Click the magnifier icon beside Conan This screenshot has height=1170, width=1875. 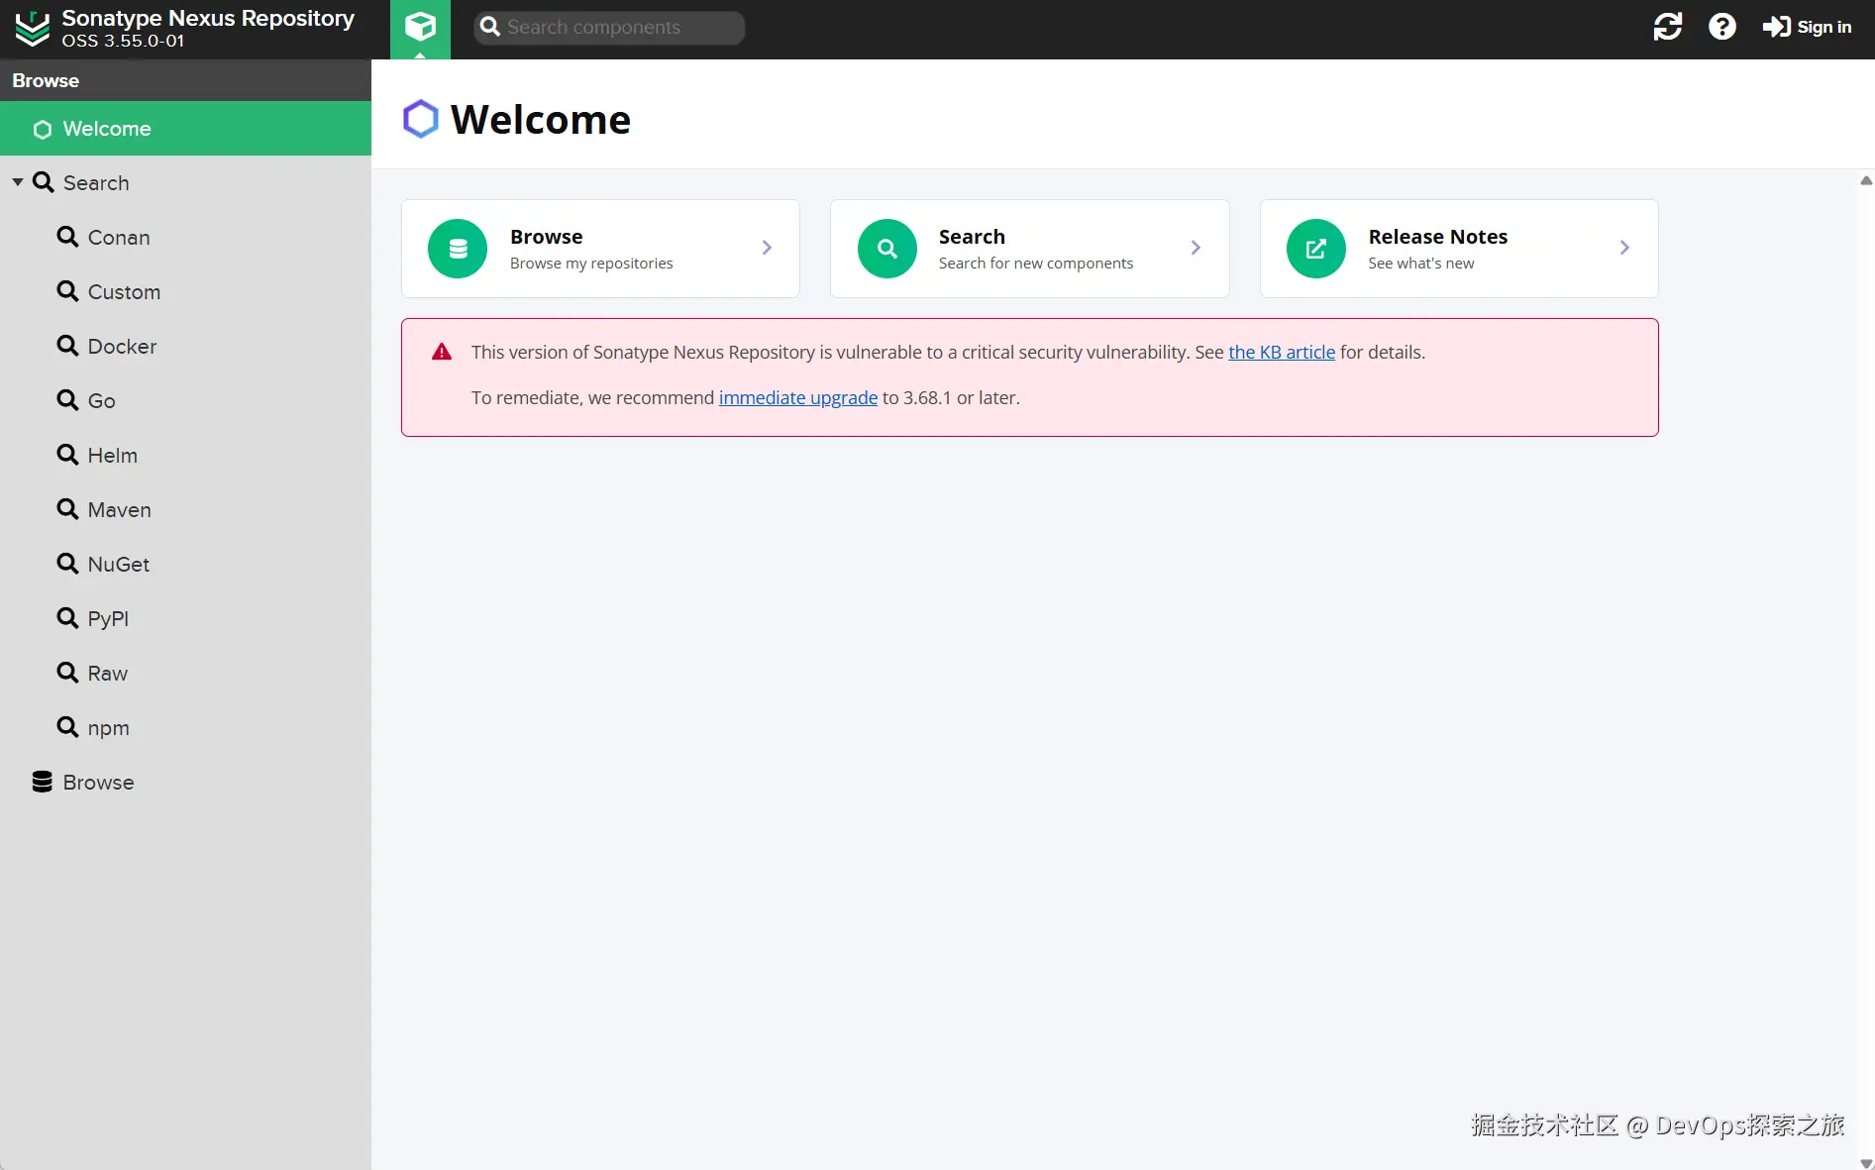pyautogui.click(x=67, y=236)
